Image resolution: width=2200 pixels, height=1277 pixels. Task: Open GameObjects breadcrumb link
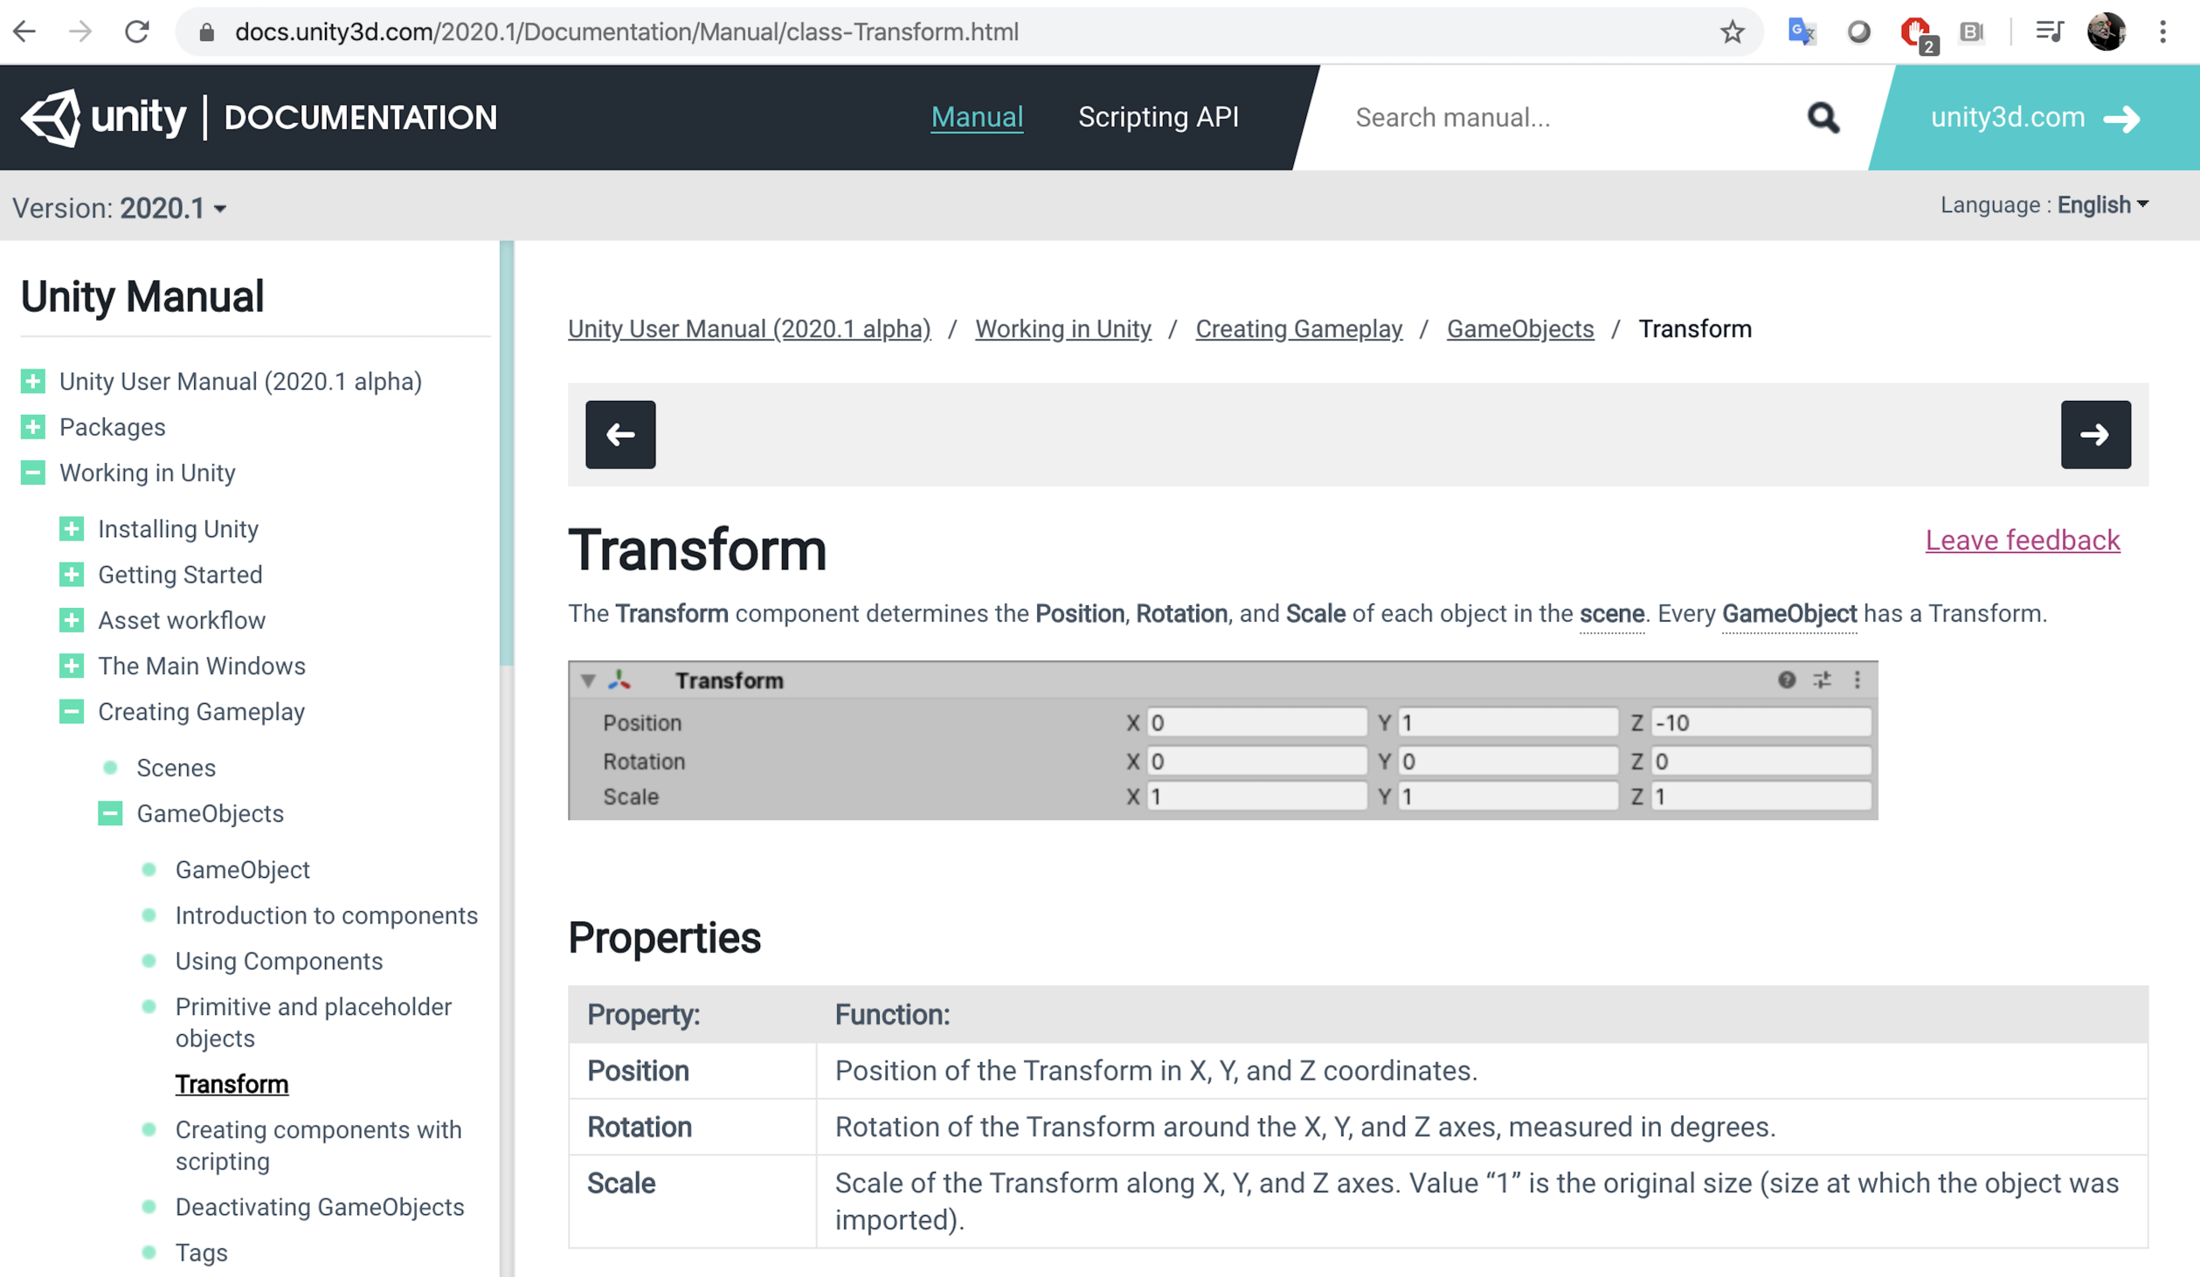(x=1520, y=328)
